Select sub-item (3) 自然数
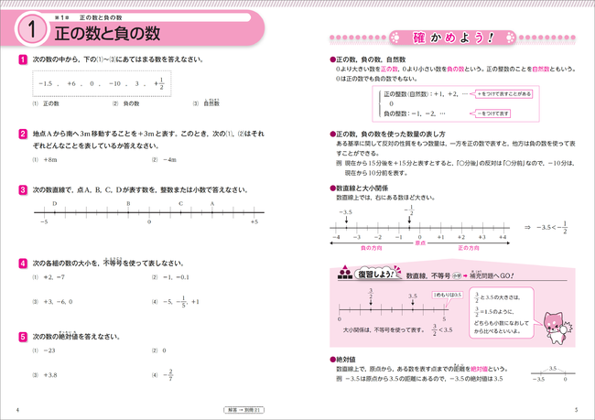The image size is (595, 420). (x=207, y=102)
